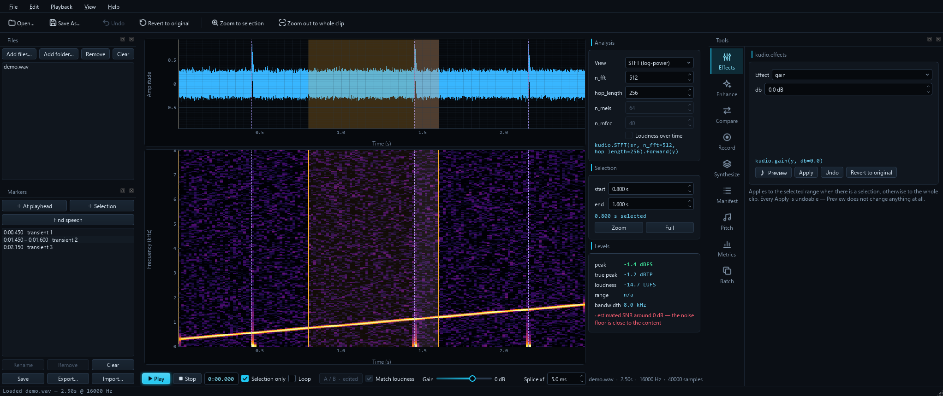Open the Manifest tool
The width and height of the screenshot is (943, 396).
[x=727, y=195]
